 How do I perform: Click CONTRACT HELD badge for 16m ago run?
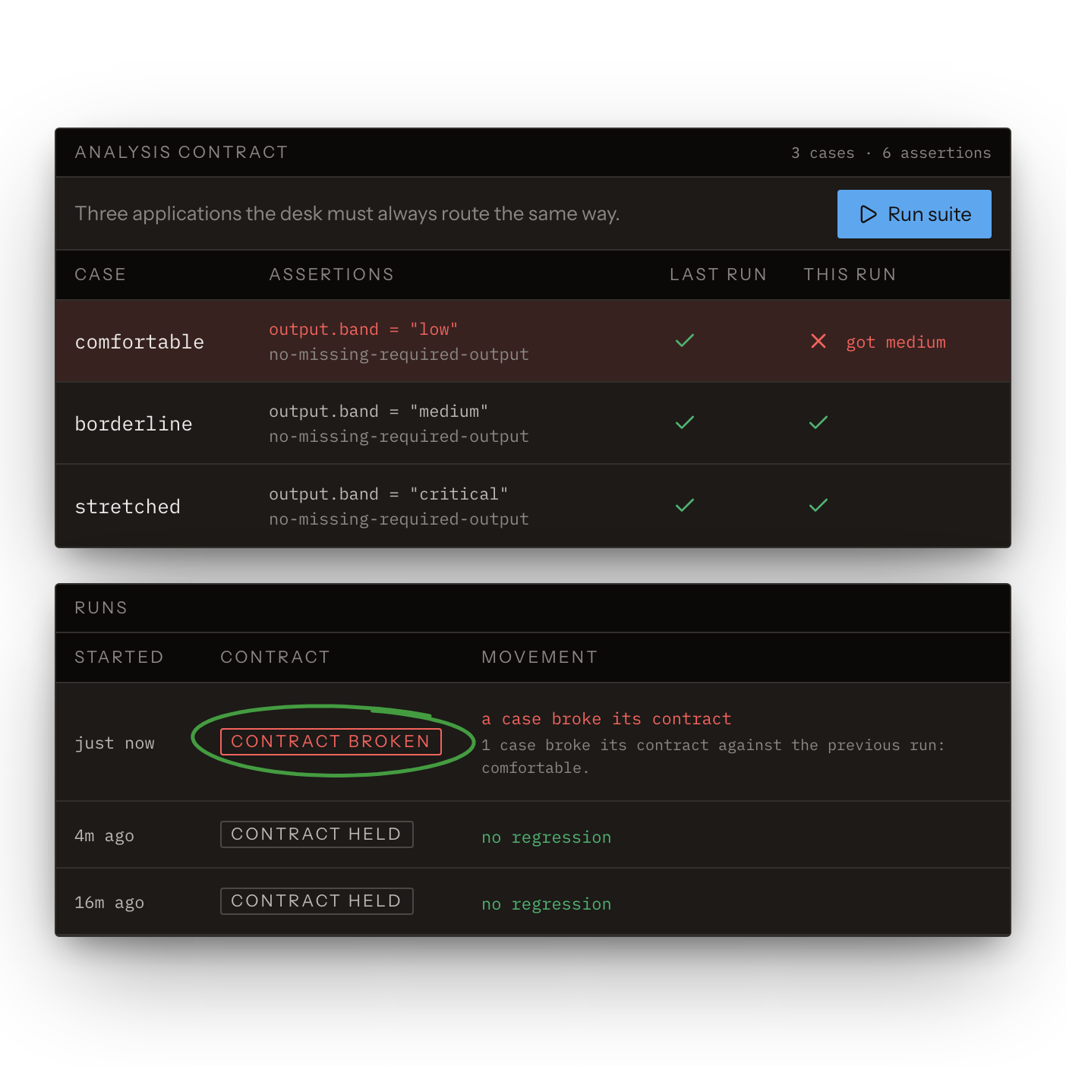[x=317, y=901]
